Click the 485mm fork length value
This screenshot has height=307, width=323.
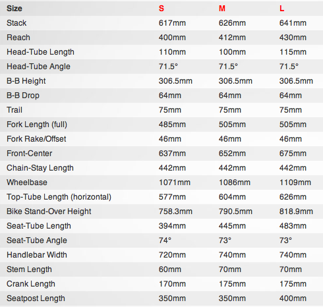(x=172, y=125)
